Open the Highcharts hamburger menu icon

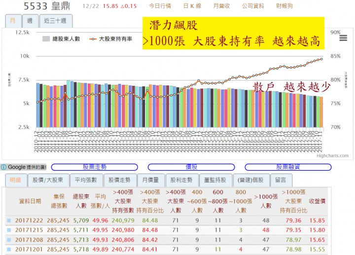[343, 38]
